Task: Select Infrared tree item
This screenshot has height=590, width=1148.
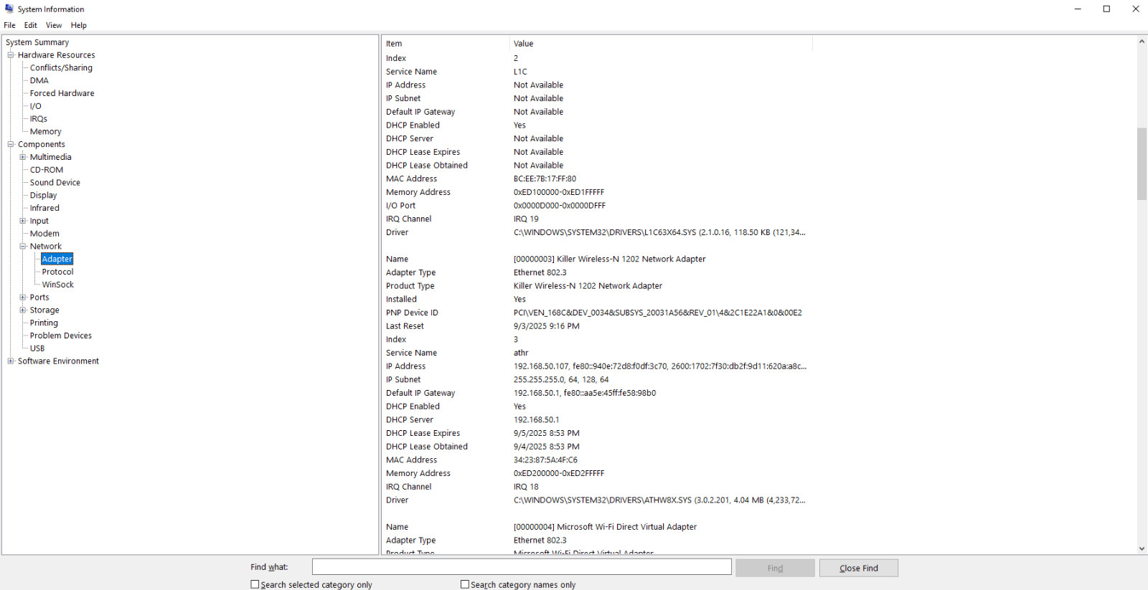Action: click(44, 208)
